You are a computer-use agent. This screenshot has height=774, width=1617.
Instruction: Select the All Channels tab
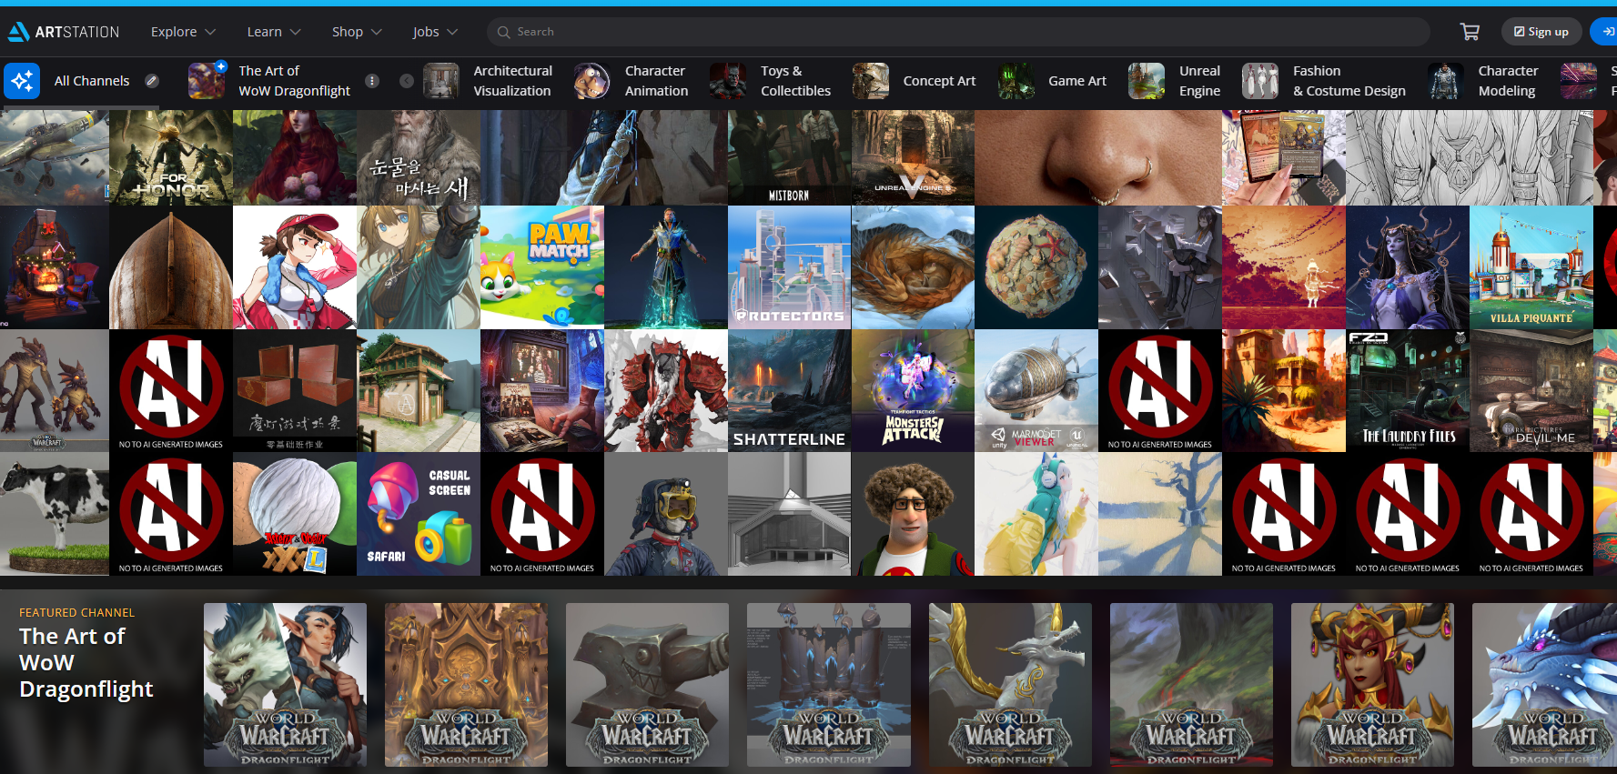[92, 81]
